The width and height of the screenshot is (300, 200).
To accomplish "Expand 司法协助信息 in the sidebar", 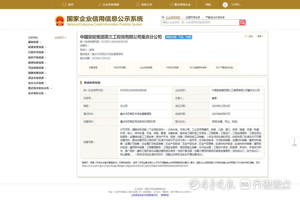I will (x=37, y=68).
